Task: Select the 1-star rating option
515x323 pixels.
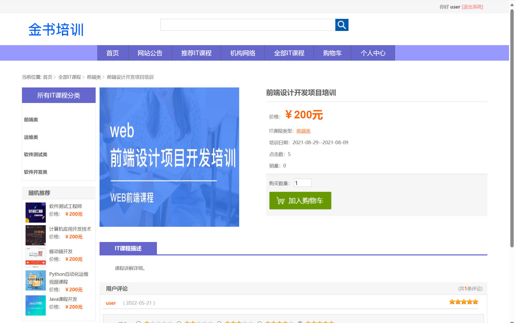Action: (139, 322)
